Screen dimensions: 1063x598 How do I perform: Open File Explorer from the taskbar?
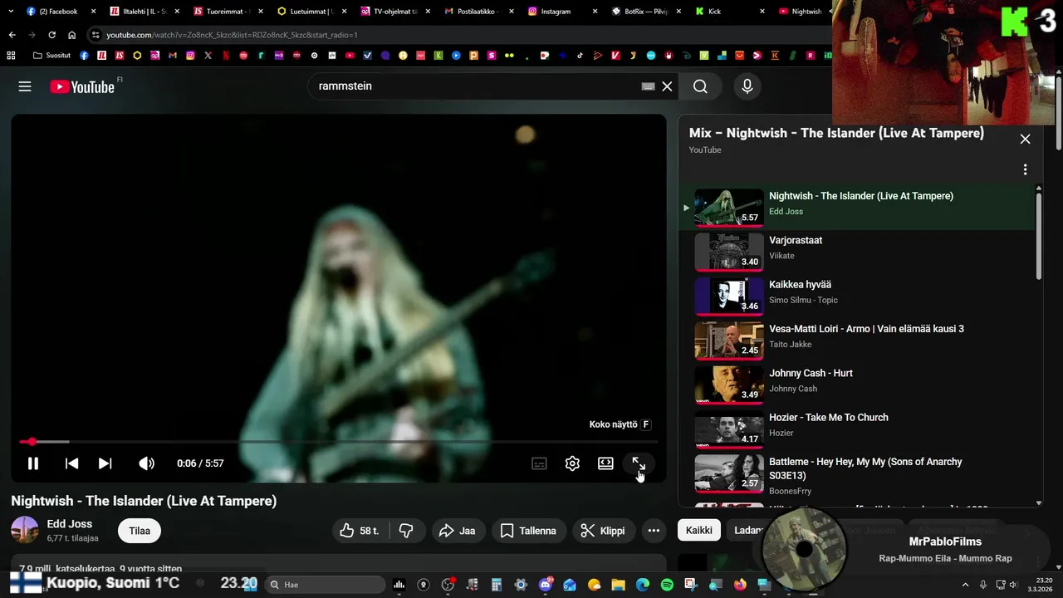point(619,585)
